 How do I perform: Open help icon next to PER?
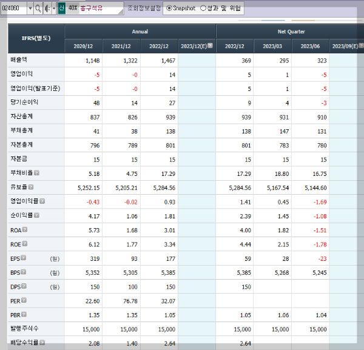pos(24,300)
